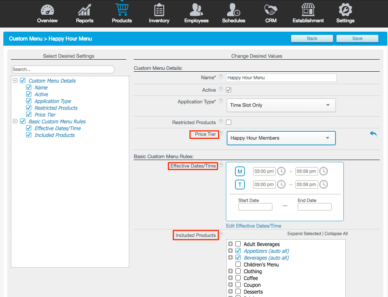
Task: Enable the Restricted Products checkbox
Action: [229, 122]
